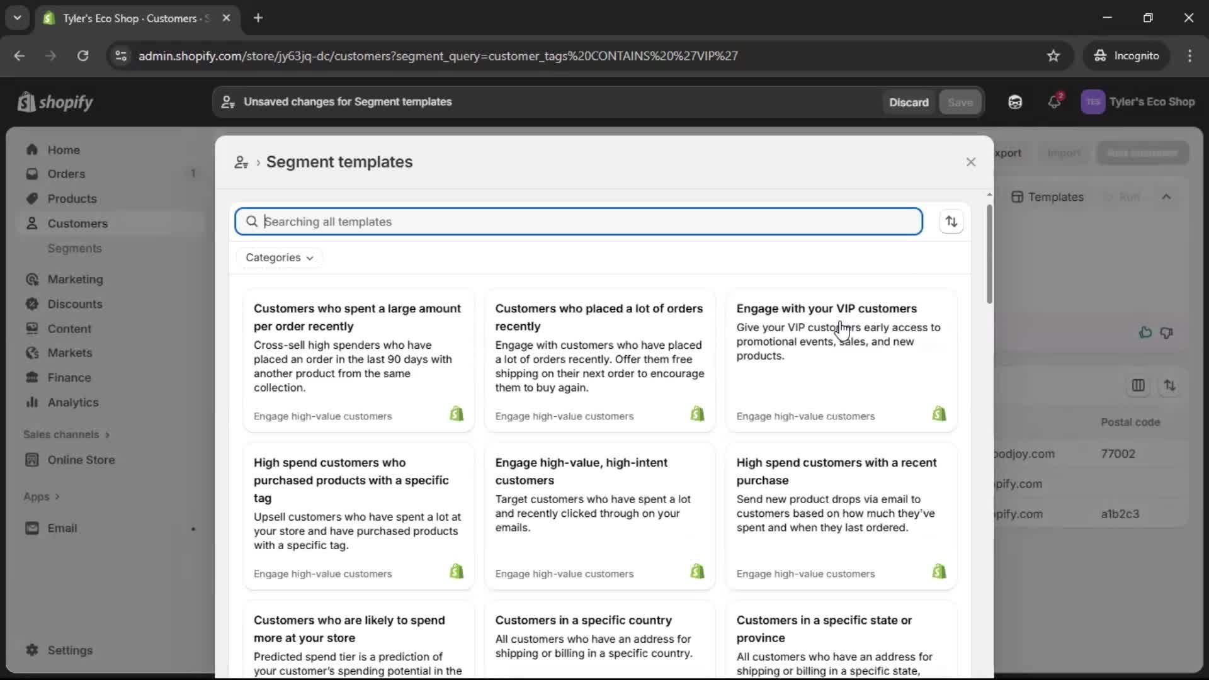
Task: Collapse the Templates section chevron
Action: click(1167, 196)
